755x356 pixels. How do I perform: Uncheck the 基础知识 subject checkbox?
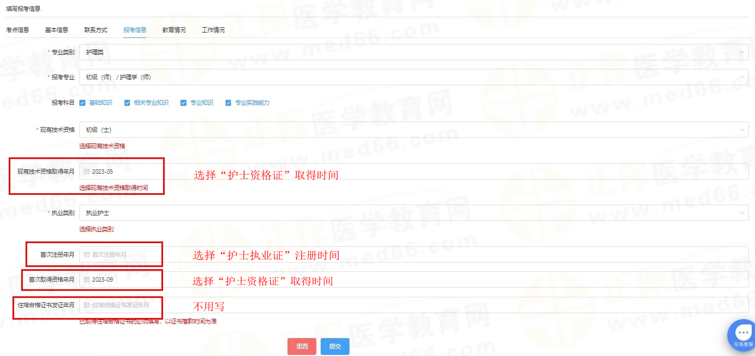[x=83, y=103]
